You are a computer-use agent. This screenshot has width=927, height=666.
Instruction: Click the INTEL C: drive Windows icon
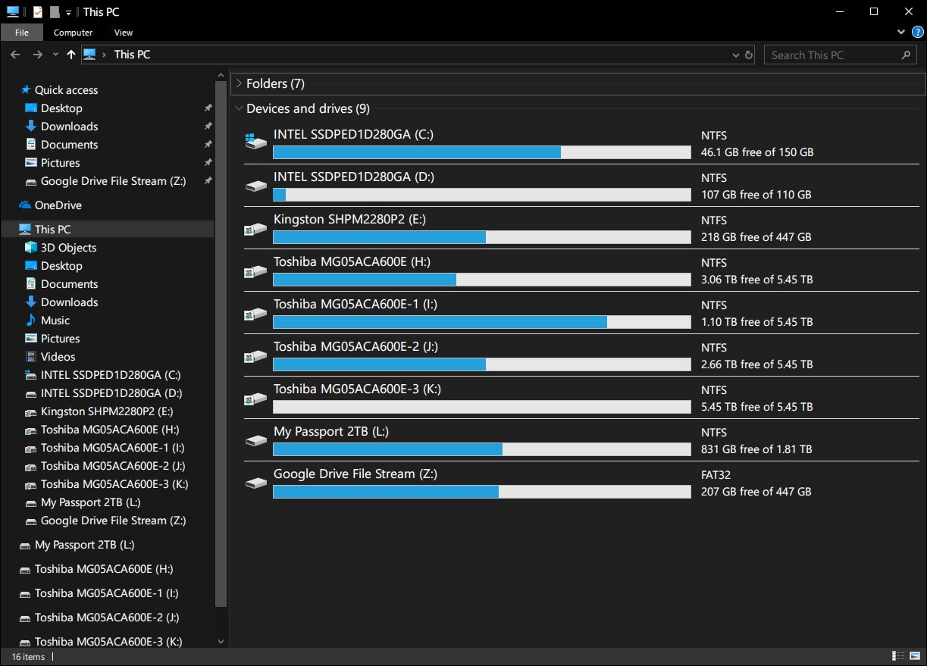click(x=256, y=142)
